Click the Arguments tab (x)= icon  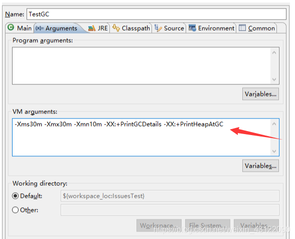tap(40, 28)
